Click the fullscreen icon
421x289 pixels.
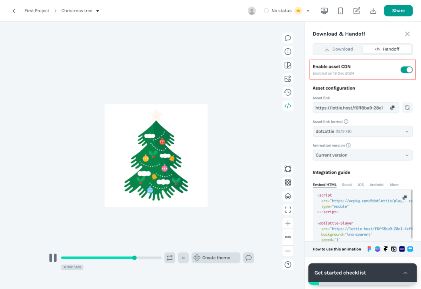point(288,209)
